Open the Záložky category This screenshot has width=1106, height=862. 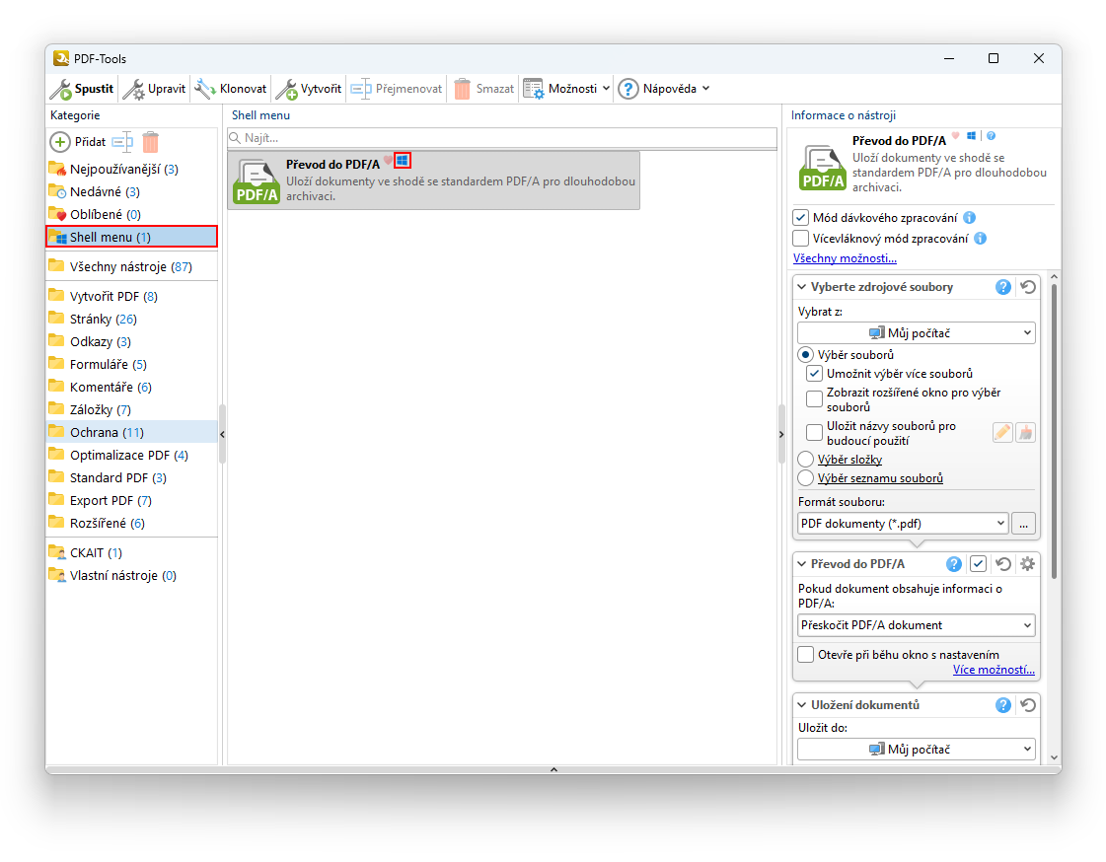coord(132,409)
